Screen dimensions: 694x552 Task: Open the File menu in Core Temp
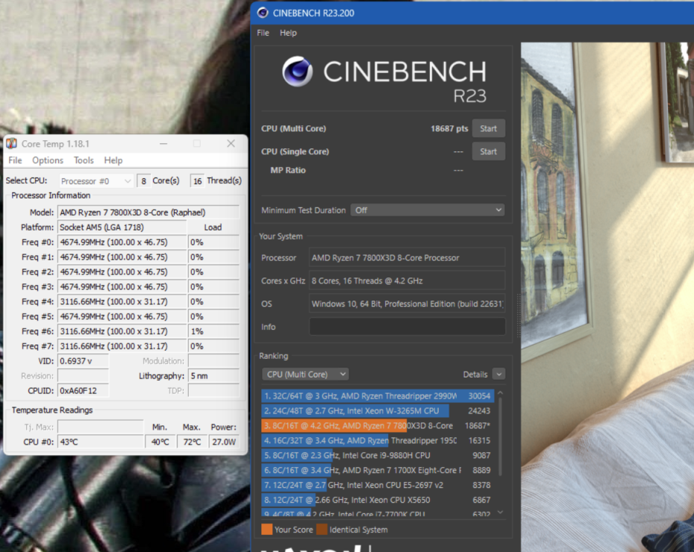[15, 160]
